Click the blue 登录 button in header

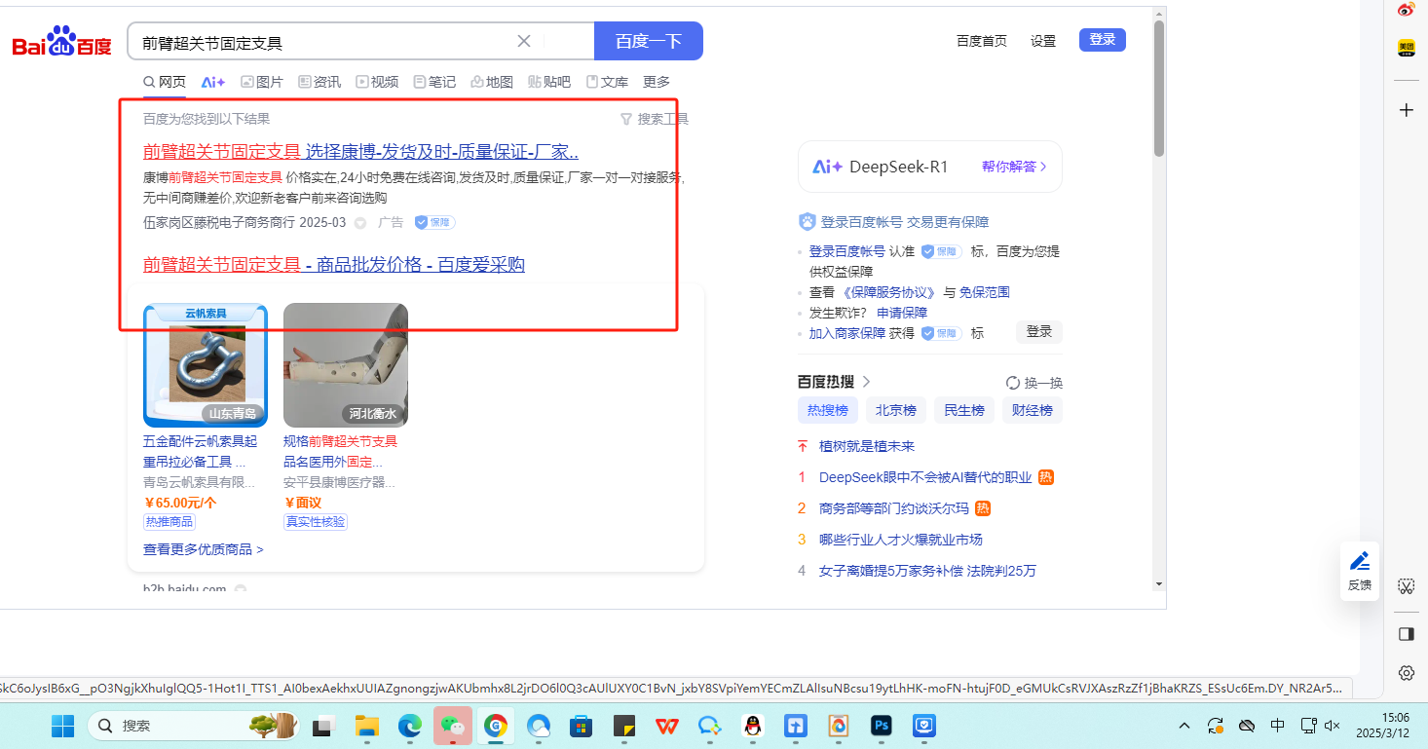pyautogui.click(x=1103, y=40)
